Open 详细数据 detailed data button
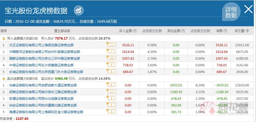This screenshot has width=256, height=122. [231, 12]
